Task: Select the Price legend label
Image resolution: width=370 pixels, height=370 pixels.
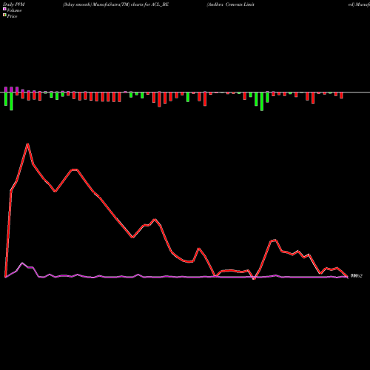Action: click(12, 16)
